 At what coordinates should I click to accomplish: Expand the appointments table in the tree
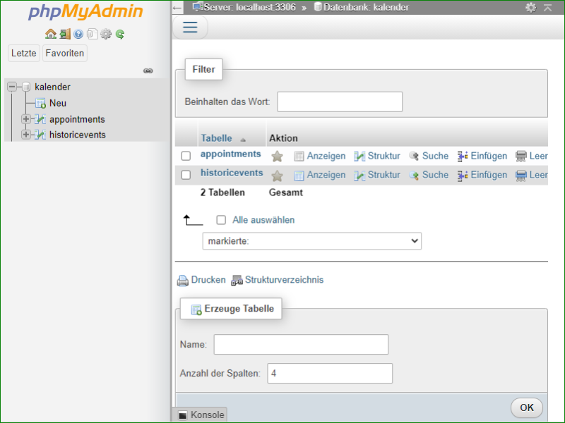(26, 119)
